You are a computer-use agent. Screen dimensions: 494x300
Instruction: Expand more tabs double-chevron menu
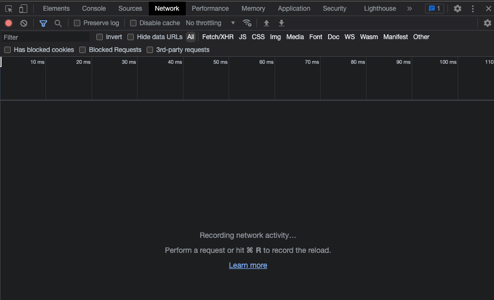pos(409,9)
